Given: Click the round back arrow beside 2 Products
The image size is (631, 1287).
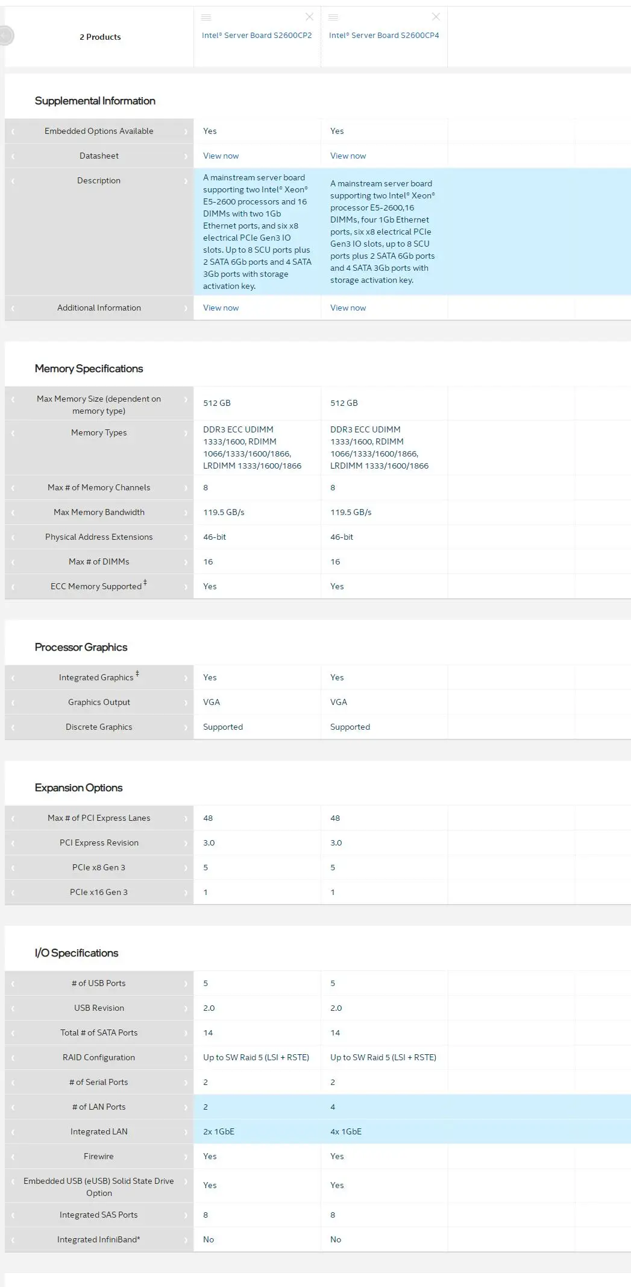Looking at the screenshot, I should tap(6, 36).
